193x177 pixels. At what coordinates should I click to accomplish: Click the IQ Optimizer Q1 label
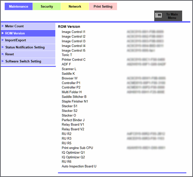pos(73,152)
